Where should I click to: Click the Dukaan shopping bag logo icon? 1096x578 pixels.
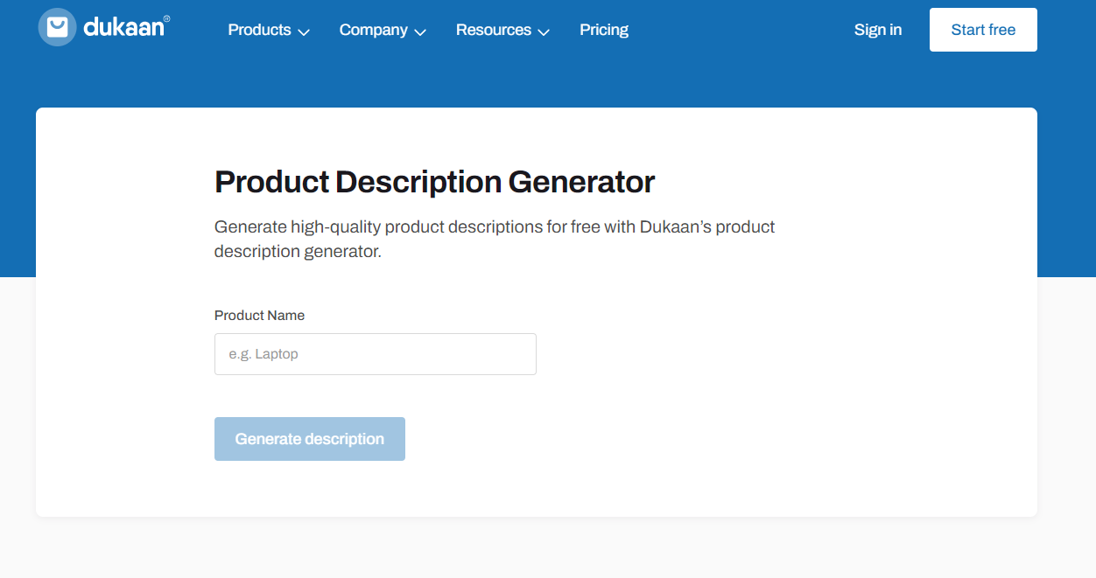(x=58, y=27)
